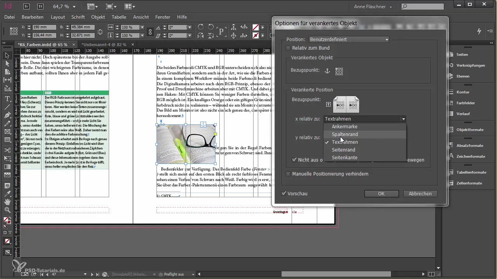The width and height of the screenshot is (497, 279).
Task: Click the reference point grid in control bar
Action: [14, 31]
